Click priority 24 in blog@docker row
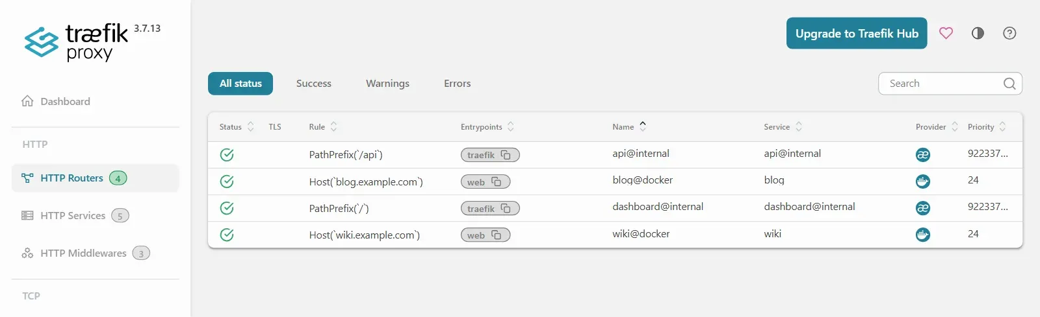1040x317 pixels. (973, 180)
